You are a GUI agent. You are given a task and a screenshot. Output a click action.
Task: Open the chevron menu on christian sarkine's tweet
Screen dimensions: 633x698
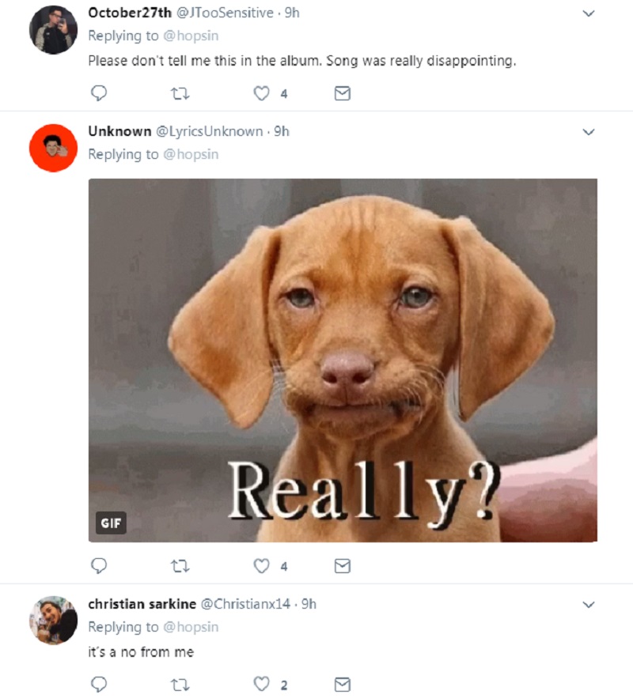tap(589, 605)
